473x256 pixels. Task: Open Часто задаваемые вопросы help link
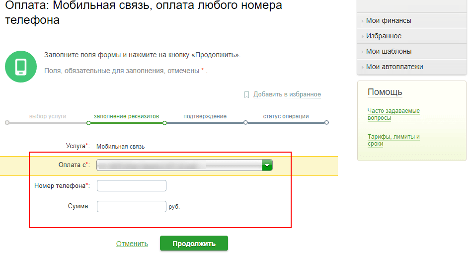pyautogui.click(x=394, y=114)
